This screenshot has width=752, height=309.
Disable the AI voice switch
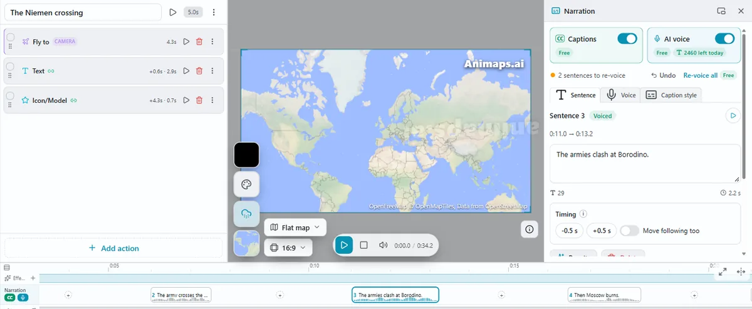coord(724,39)
